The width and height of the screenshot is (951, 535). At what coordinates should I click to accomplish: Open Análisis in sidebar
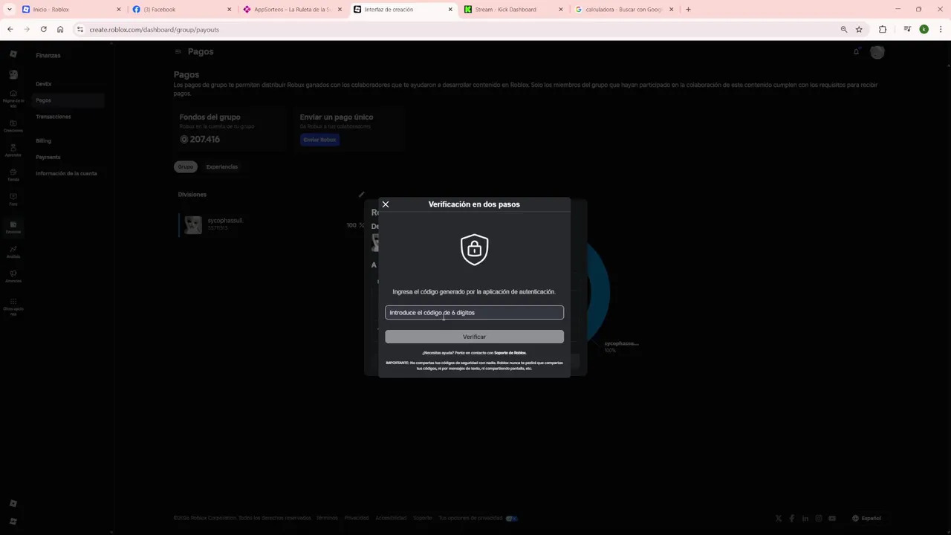[x=13, y=252]
